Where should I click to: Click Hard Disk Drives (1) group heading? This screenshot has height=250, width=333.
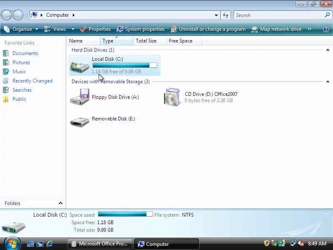point(93,50)
